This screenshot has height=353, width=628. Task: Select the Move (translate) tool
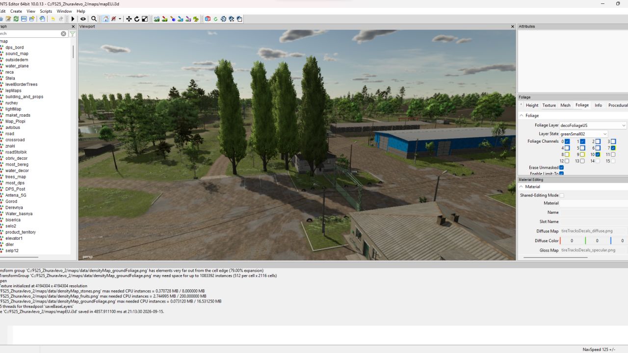(x=129, y=19)
